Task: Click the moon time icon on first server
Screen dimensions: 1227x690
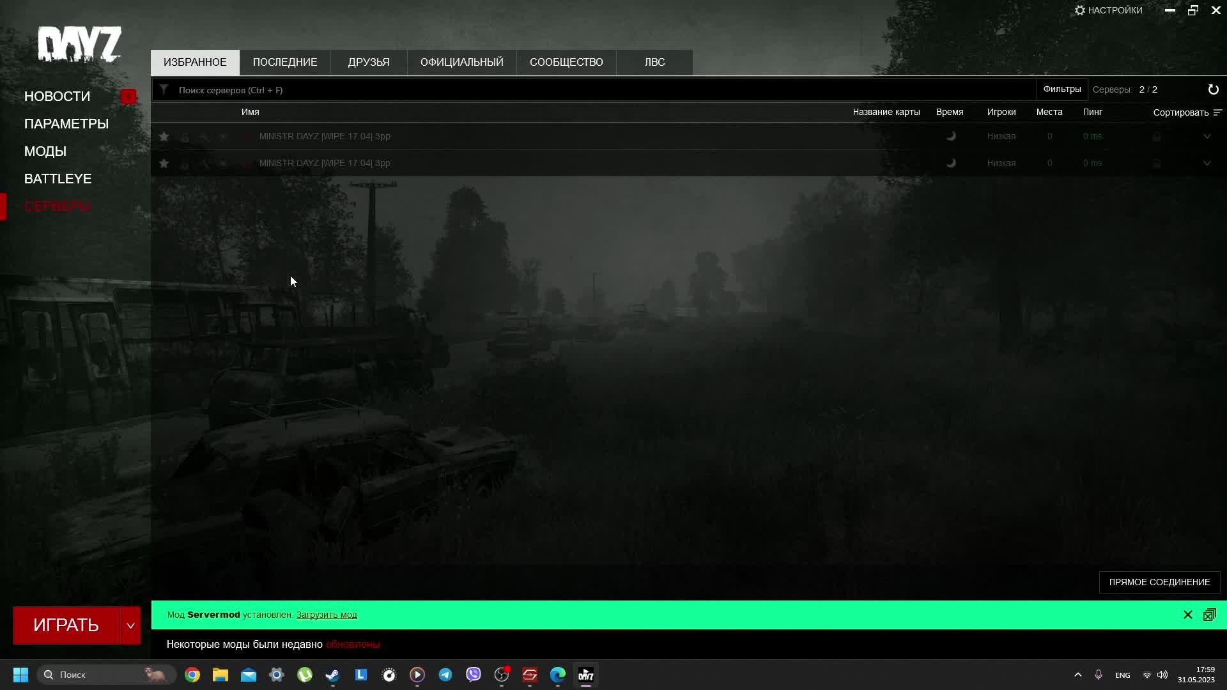Action: click(x=952, y=136)
